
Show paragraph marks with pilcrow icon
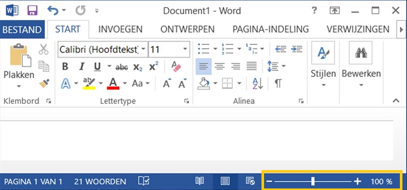278,84
